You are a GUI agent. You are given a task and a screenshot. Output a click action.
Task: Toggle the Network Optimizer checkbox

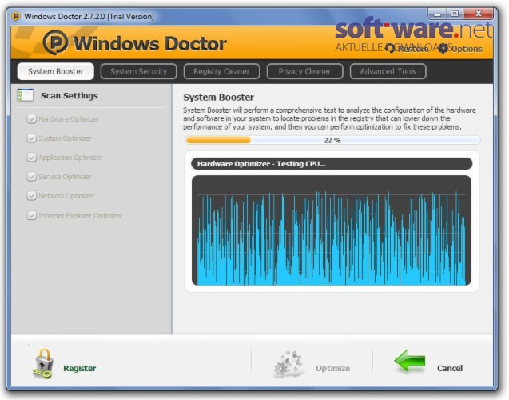tap(31, 196)
